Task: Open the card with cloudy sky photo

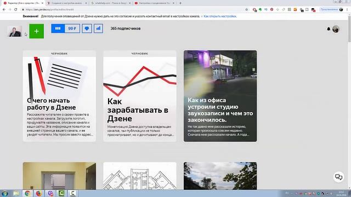Action: (220, 176)
